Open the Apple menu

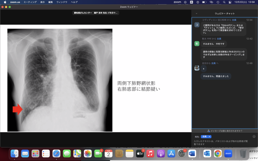coord(5,2)
